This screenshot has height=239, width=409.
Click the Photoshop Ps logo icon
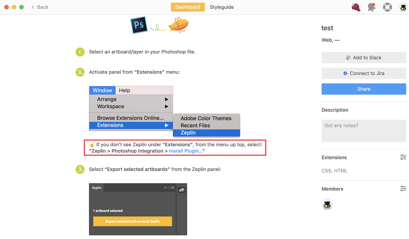139,26
